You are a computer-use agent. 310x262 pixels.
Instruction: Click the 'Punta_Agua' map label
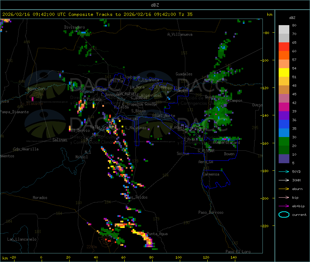[157, 234]
